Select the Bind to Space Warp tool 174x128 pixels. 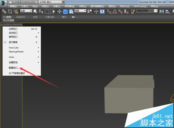pyautogui.click(x=16, y=11)
